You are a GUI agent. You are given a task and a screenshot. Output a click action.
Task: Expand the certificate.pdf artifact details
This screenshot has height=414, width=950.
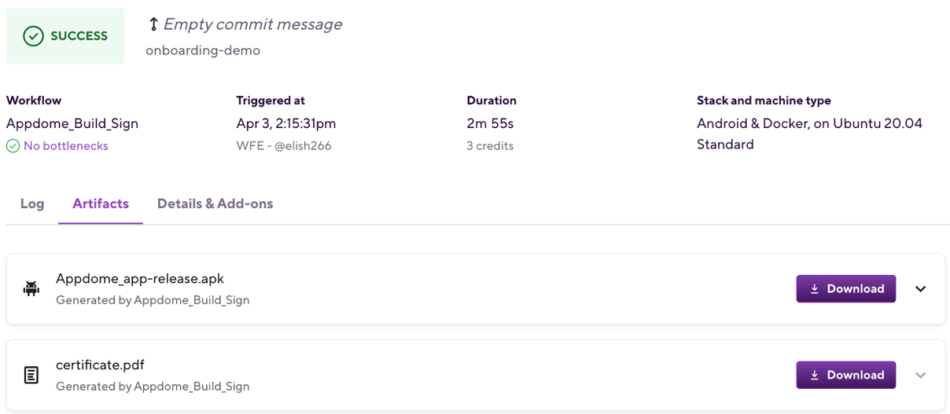920,376
